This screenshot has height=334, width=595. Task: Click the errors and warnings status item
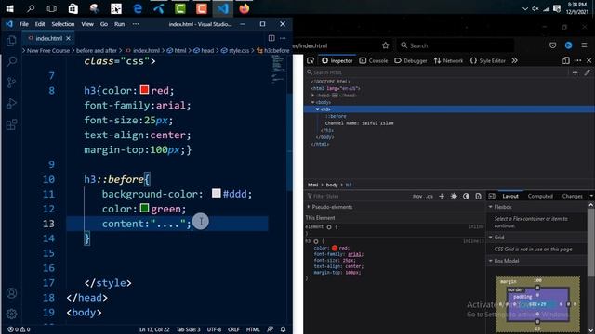pyautogui.click(x=19, y=329)
